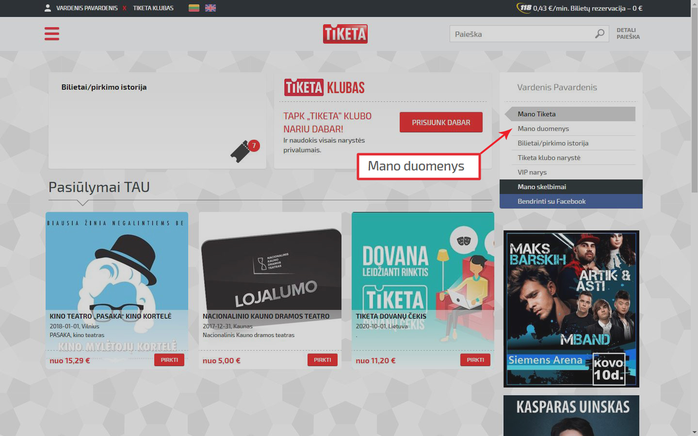Open the ticket icon with badge 7
Screen dimensions: 698x436
(244, 151)
